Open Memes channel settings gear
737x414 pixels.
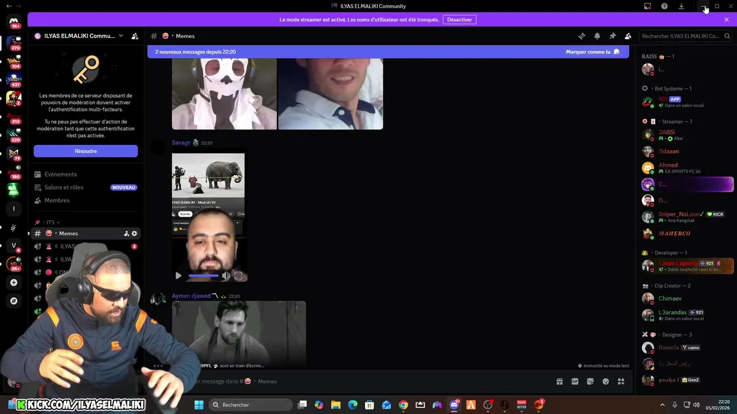tap(134, 233)
